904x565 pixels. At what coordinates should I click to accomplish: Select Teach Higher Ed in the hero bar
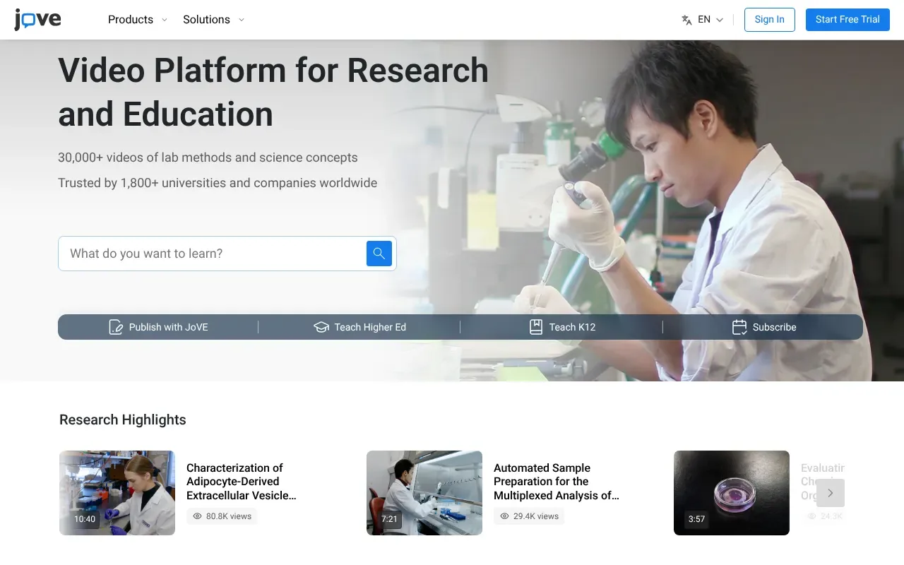pyautogui.click(x=369, y=327)
